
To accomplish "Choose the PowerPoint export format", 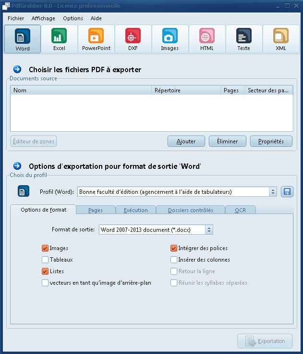I will click(x=96, y=39).
